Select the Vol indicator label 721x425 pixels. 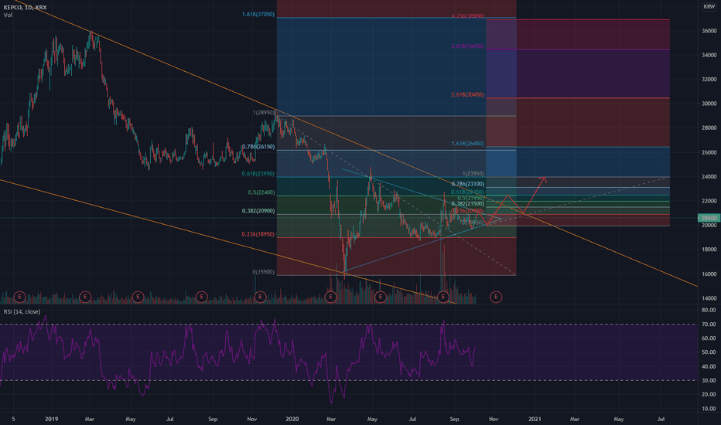(8, 15)
